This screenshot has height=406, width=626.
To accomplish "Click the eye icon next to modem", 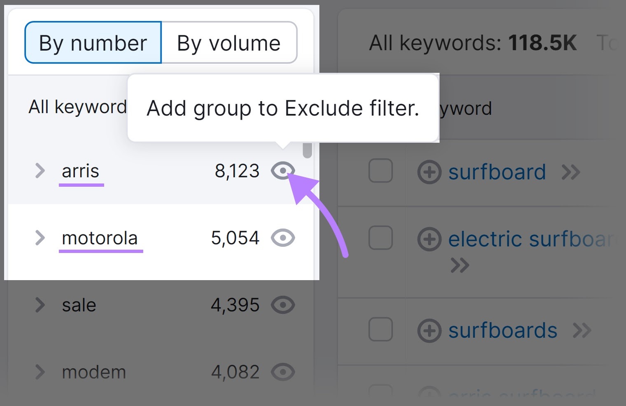I will [x=283, y=372].
